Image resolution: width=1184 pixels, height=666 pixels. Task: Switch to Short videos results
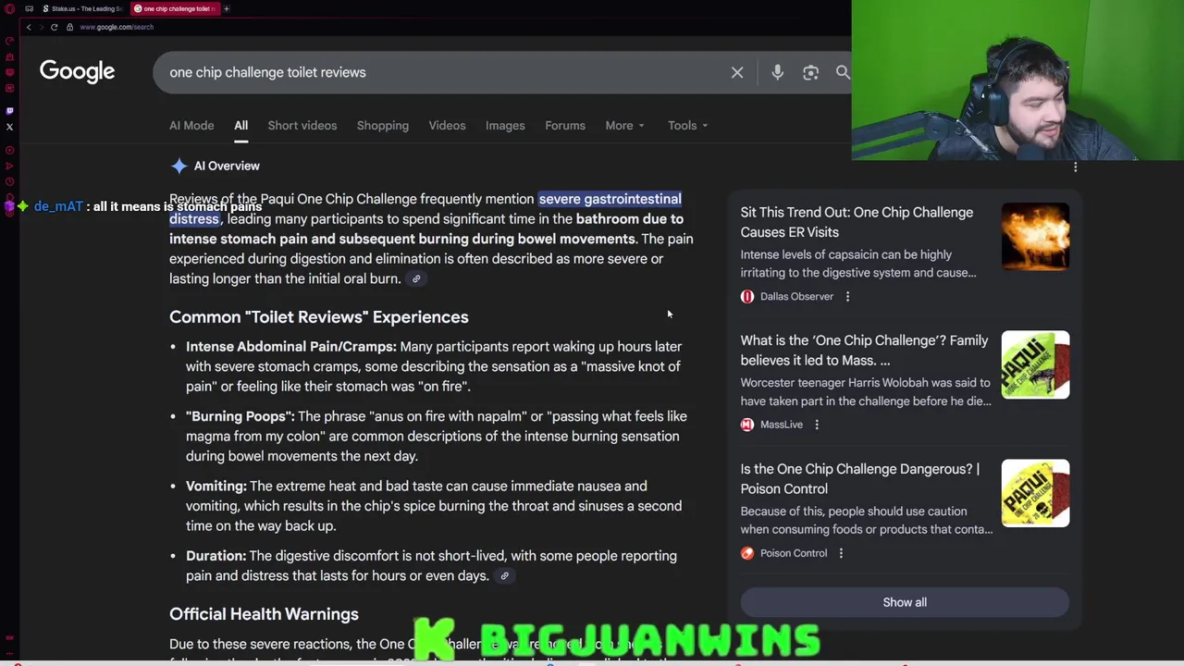(x=302, y=126)
